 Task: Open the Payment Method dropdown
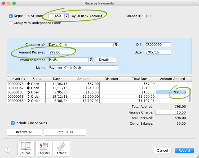(91, 60)
